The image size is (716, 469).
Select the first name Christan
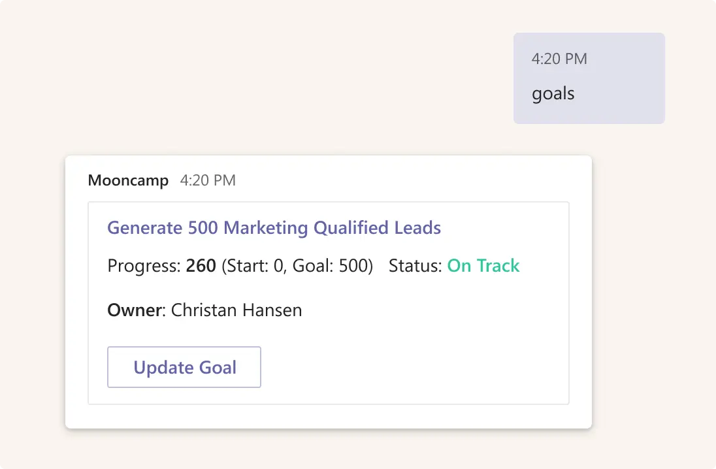(x=203, y=310)
